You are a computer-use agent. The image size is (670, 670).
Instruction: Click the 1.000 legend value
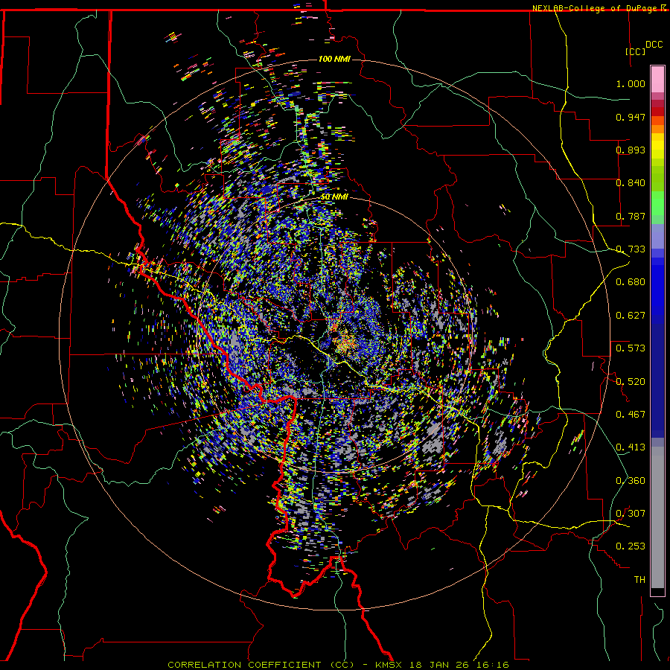coord(631,83)
